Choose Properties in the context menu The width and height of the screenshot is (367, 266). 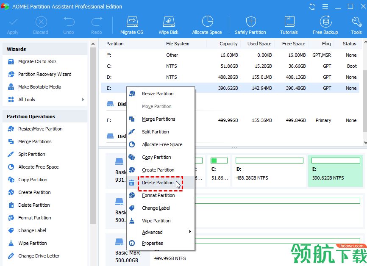tap(153, 243)
